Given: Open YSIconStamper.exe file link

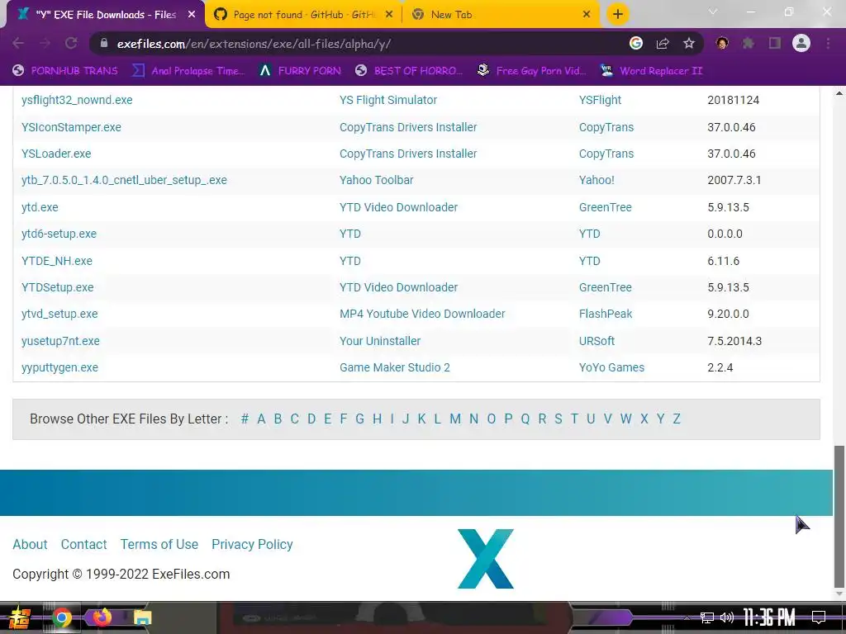Looking at the screenshot, I should pos(71,127).
